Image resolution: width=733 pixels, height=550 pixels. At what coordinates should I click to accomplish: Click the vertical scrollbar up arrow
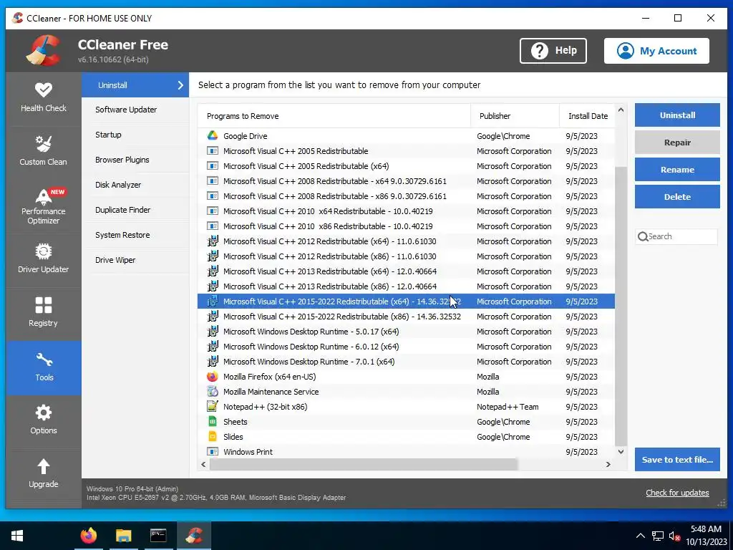pyautogui.click(x=621, y=110)
